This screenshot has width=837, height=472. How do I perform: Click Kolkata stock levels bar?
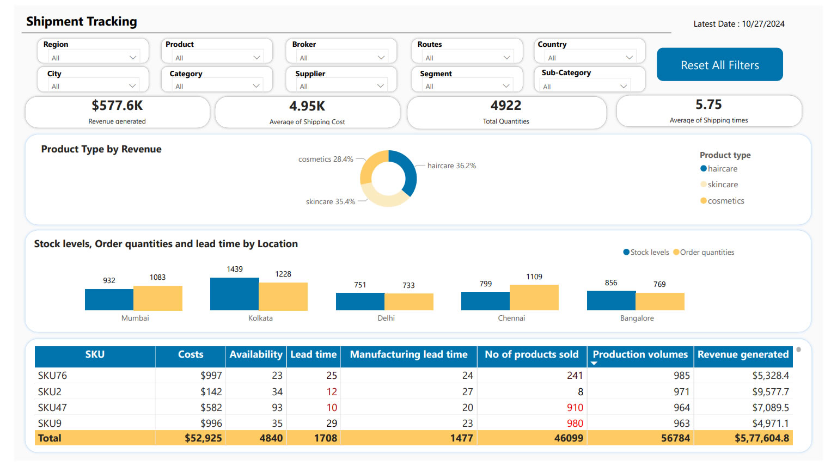[234, 294]
